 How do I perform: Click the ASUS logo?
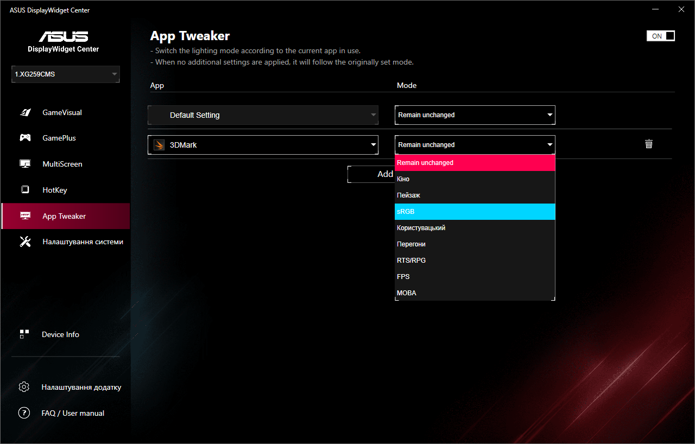tap(64, 36)
